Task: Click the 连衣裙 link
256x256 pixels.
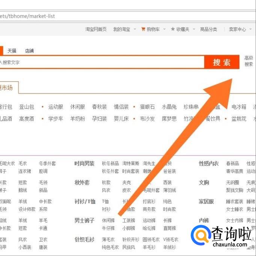Action: click(x=25, y=171)
